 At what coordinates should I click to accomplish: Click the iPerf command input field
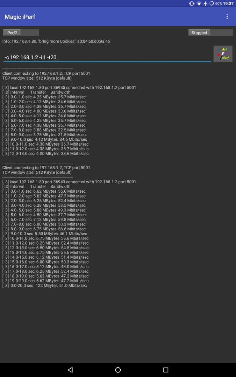(107, 58)
